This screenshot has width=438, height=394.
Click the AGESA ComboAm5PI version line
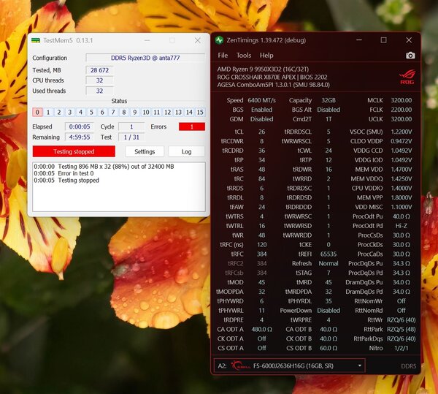[x=273, y=85]
